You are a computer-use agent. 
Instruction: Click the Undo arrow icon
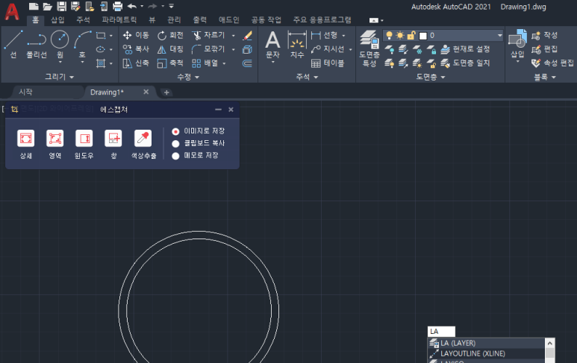pyautogui.click(x=131, y=6)
